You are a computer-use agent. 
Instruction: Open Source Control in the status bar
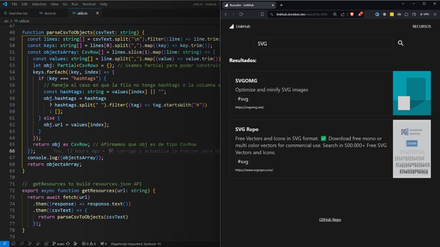click(30, 244)
